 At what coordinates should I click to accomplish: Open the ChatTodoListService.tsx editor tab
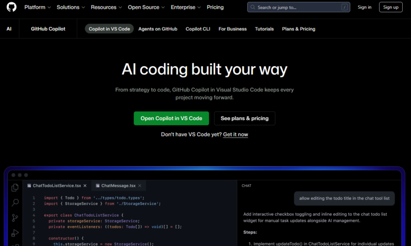57,185
